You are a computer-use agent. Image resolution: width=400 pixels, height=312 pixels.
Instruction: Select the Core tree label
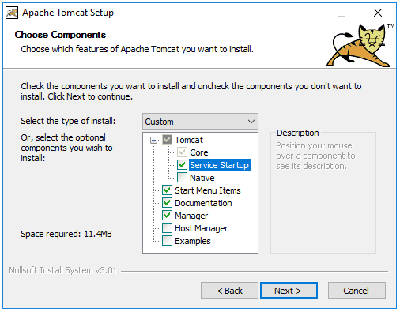pyautogui.click(x=199, y=152)
